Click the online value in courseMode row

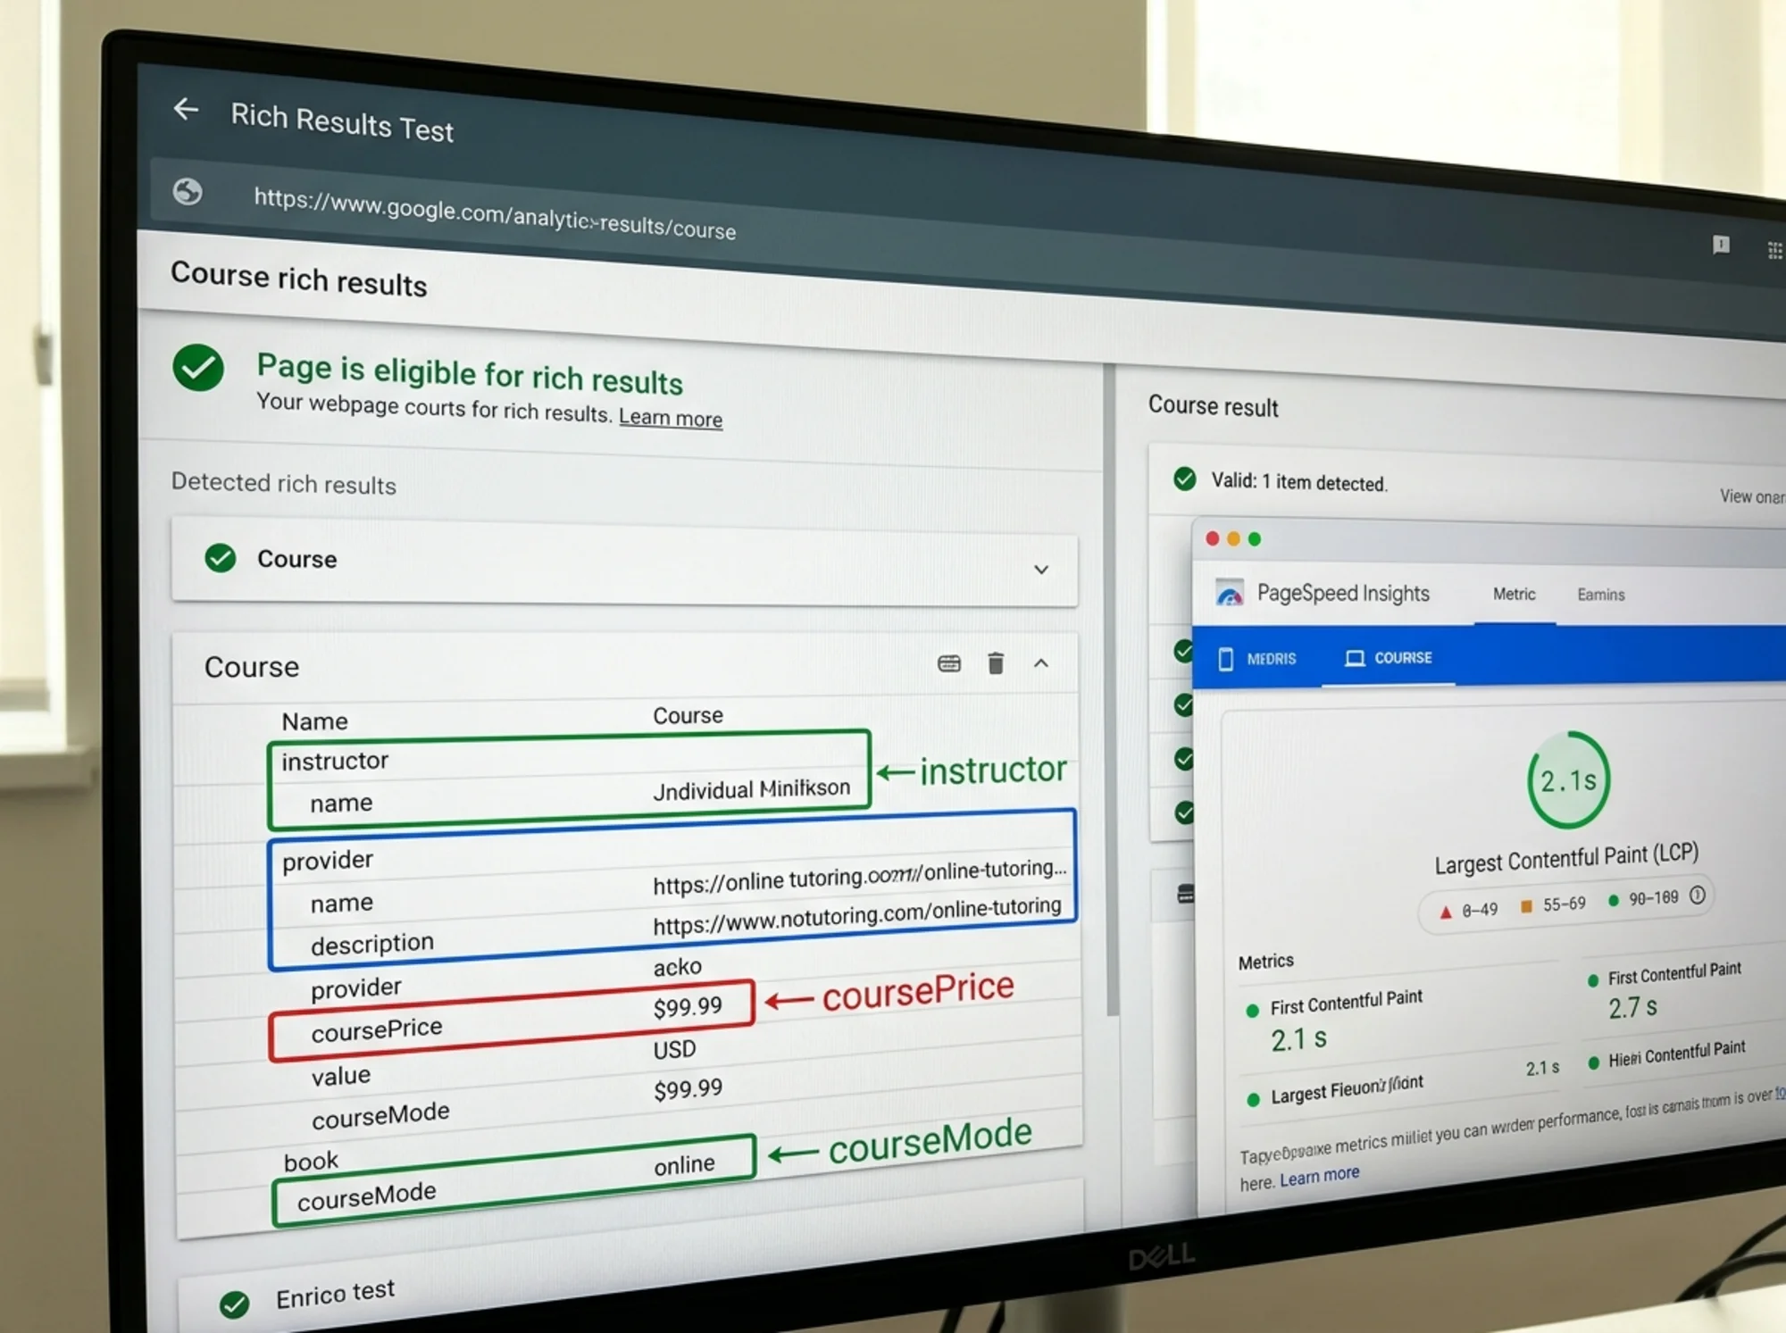click(x=684, y=1164)
